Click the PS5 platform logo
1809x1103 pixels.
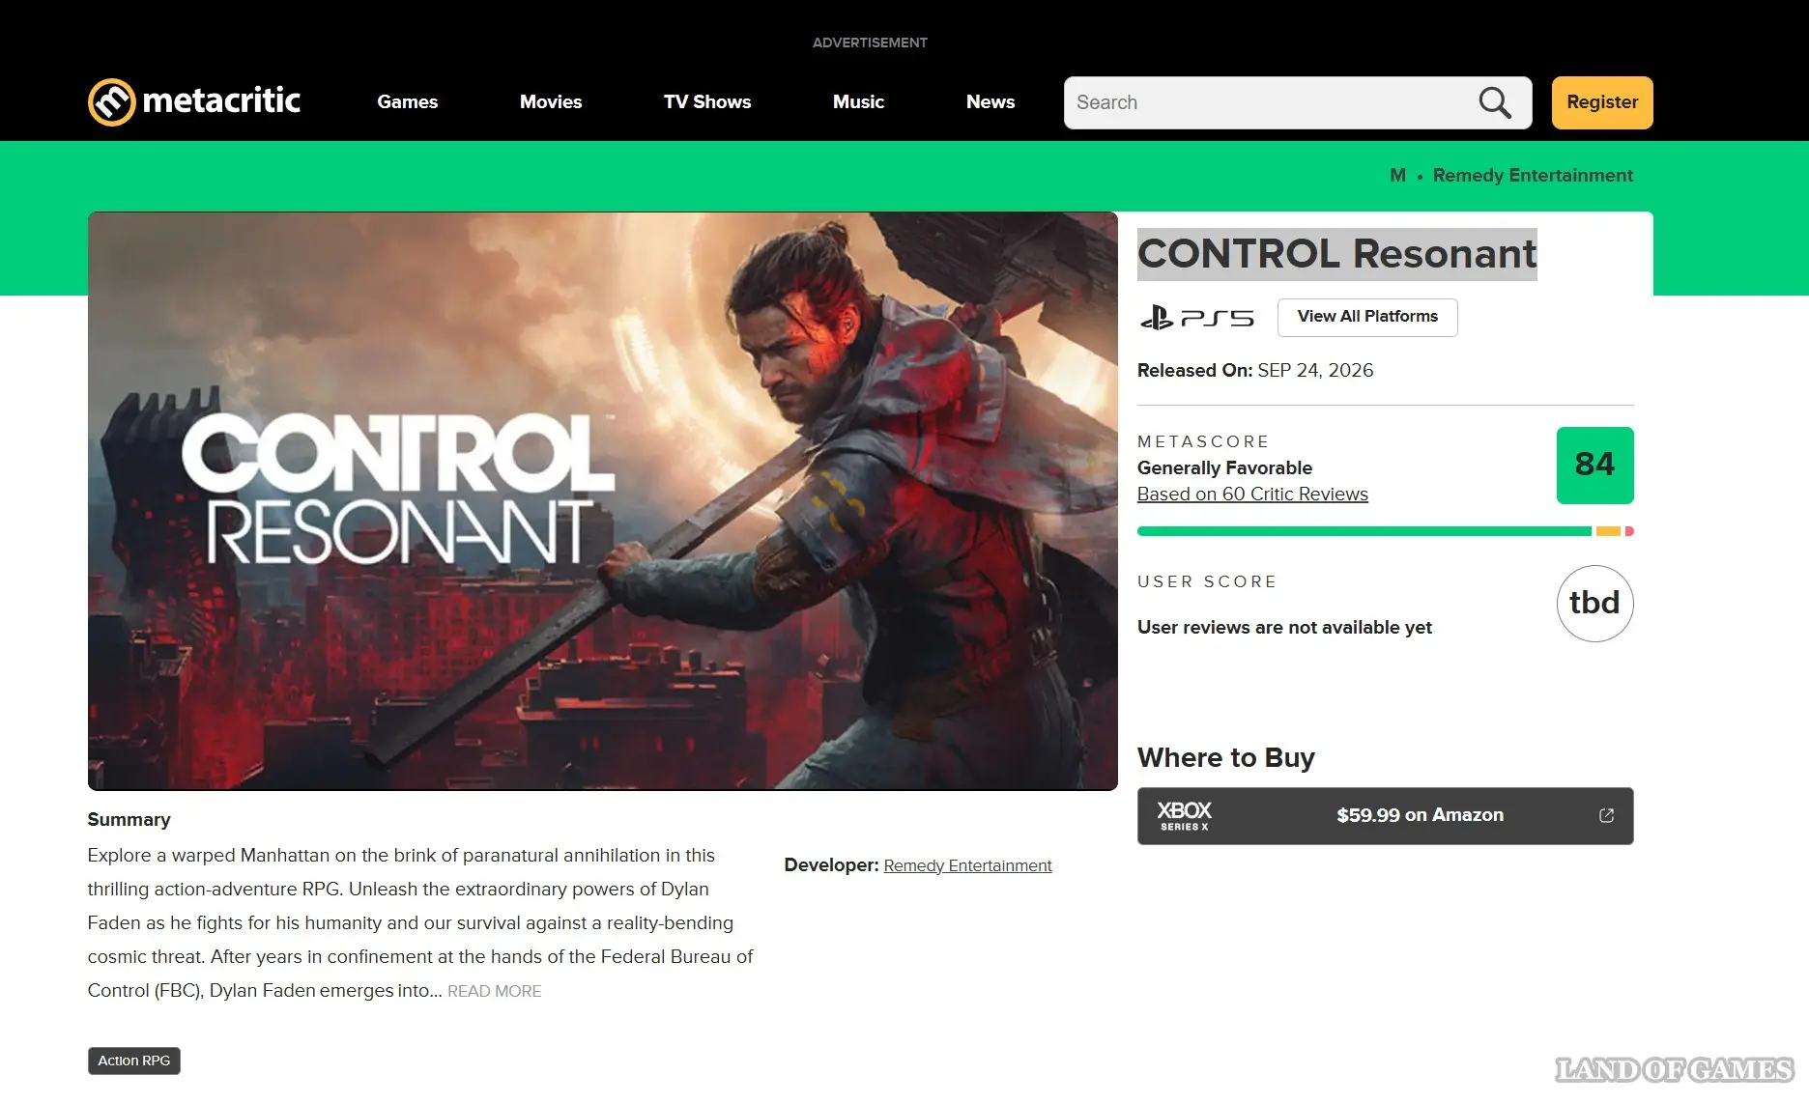coord(1196,318)
